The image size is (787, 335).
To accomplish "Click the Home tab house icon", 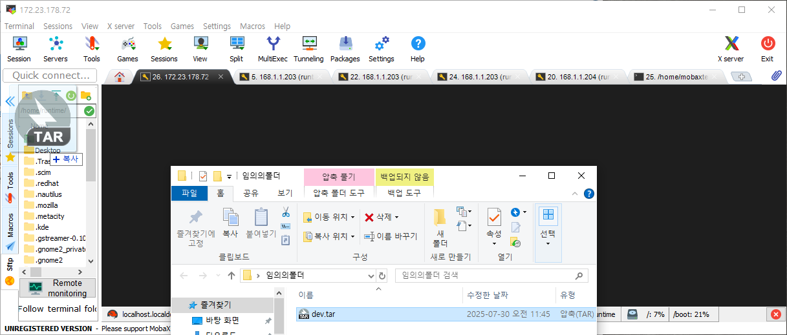I will pos(119,77).
